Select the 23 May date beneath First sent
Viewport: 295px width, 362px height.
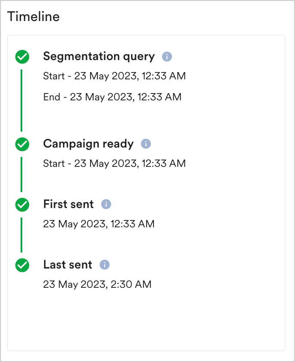pyautogui.click(x=99, y=224)
